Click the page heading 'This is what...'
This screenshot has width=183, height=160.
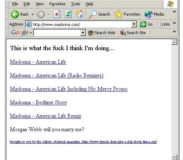[62, 48]
